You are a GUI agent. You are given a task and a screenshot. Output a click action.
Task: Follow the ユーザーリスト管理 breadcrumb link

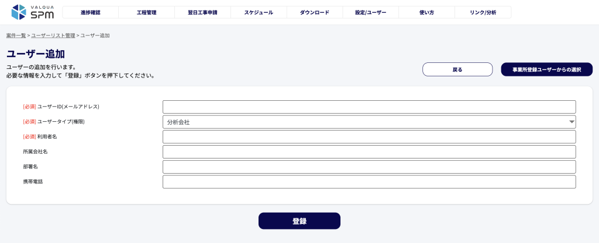point(53,36)
